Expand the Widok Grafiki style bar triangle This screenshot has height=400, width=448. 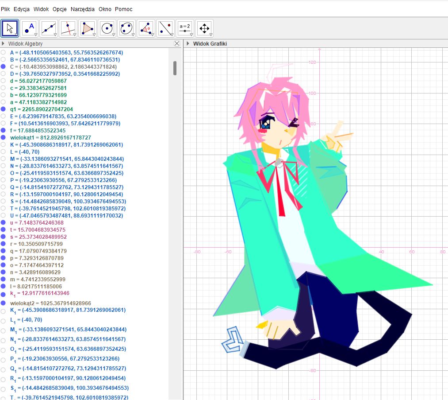click(x=188, y=43)
